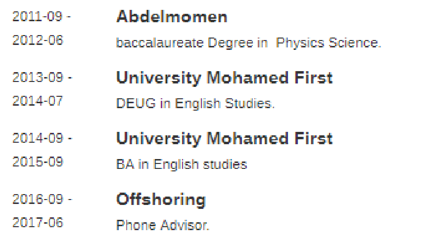The image size is (421, 242).
Task: Open University Mohamed First heading above DEUG
Action: coord(224,78)
